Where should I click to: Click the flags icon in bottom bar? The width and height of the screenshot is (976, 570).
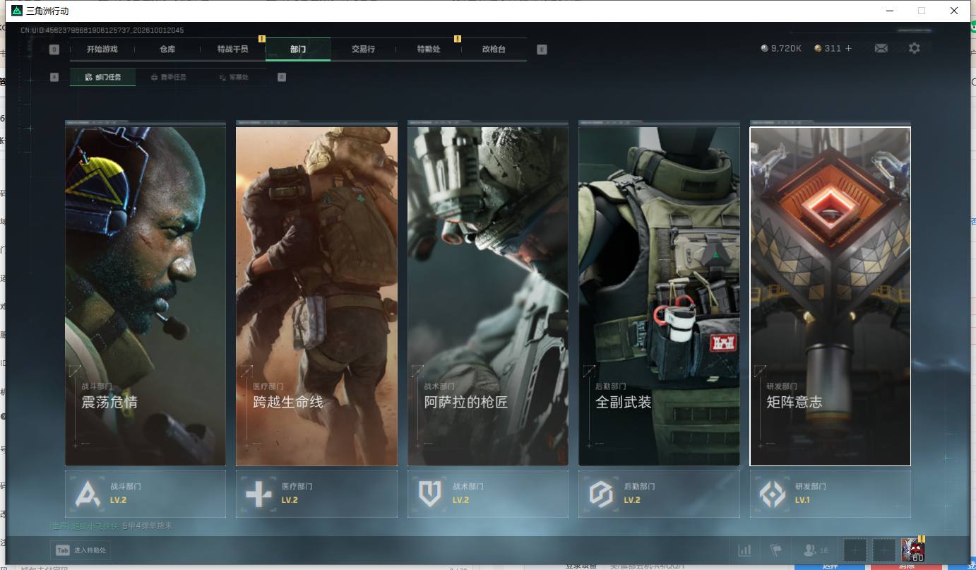(776, 550)
